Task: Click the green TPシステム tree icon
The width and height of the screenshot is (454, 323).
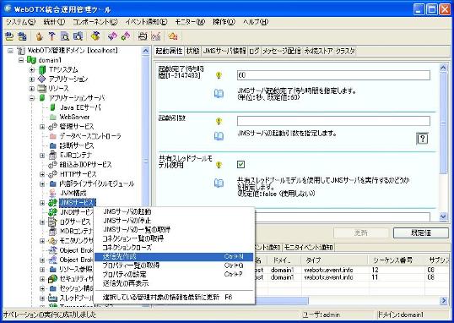Action: pyautogui.click(x=42, y=69)
